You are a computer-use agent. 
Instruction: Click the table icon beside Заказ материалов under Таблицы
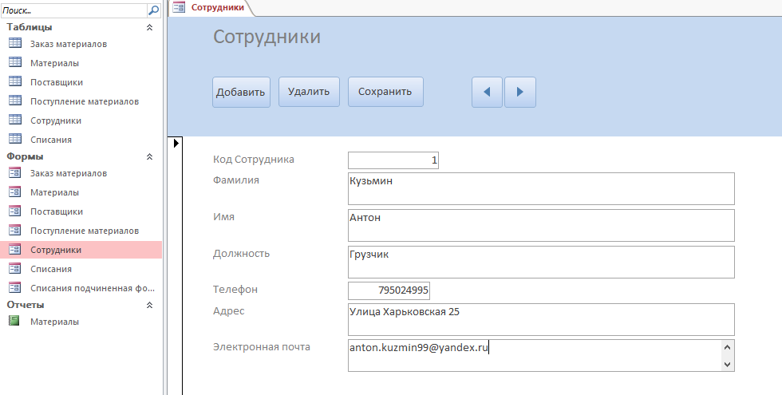(x=15, y=43)
